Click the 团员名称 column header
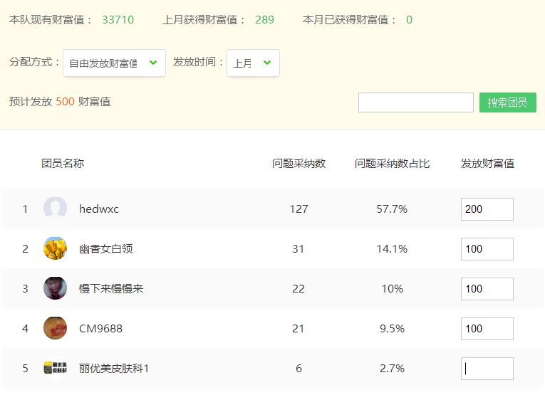The height and width of the screenshot is (395, 545). 63,163
